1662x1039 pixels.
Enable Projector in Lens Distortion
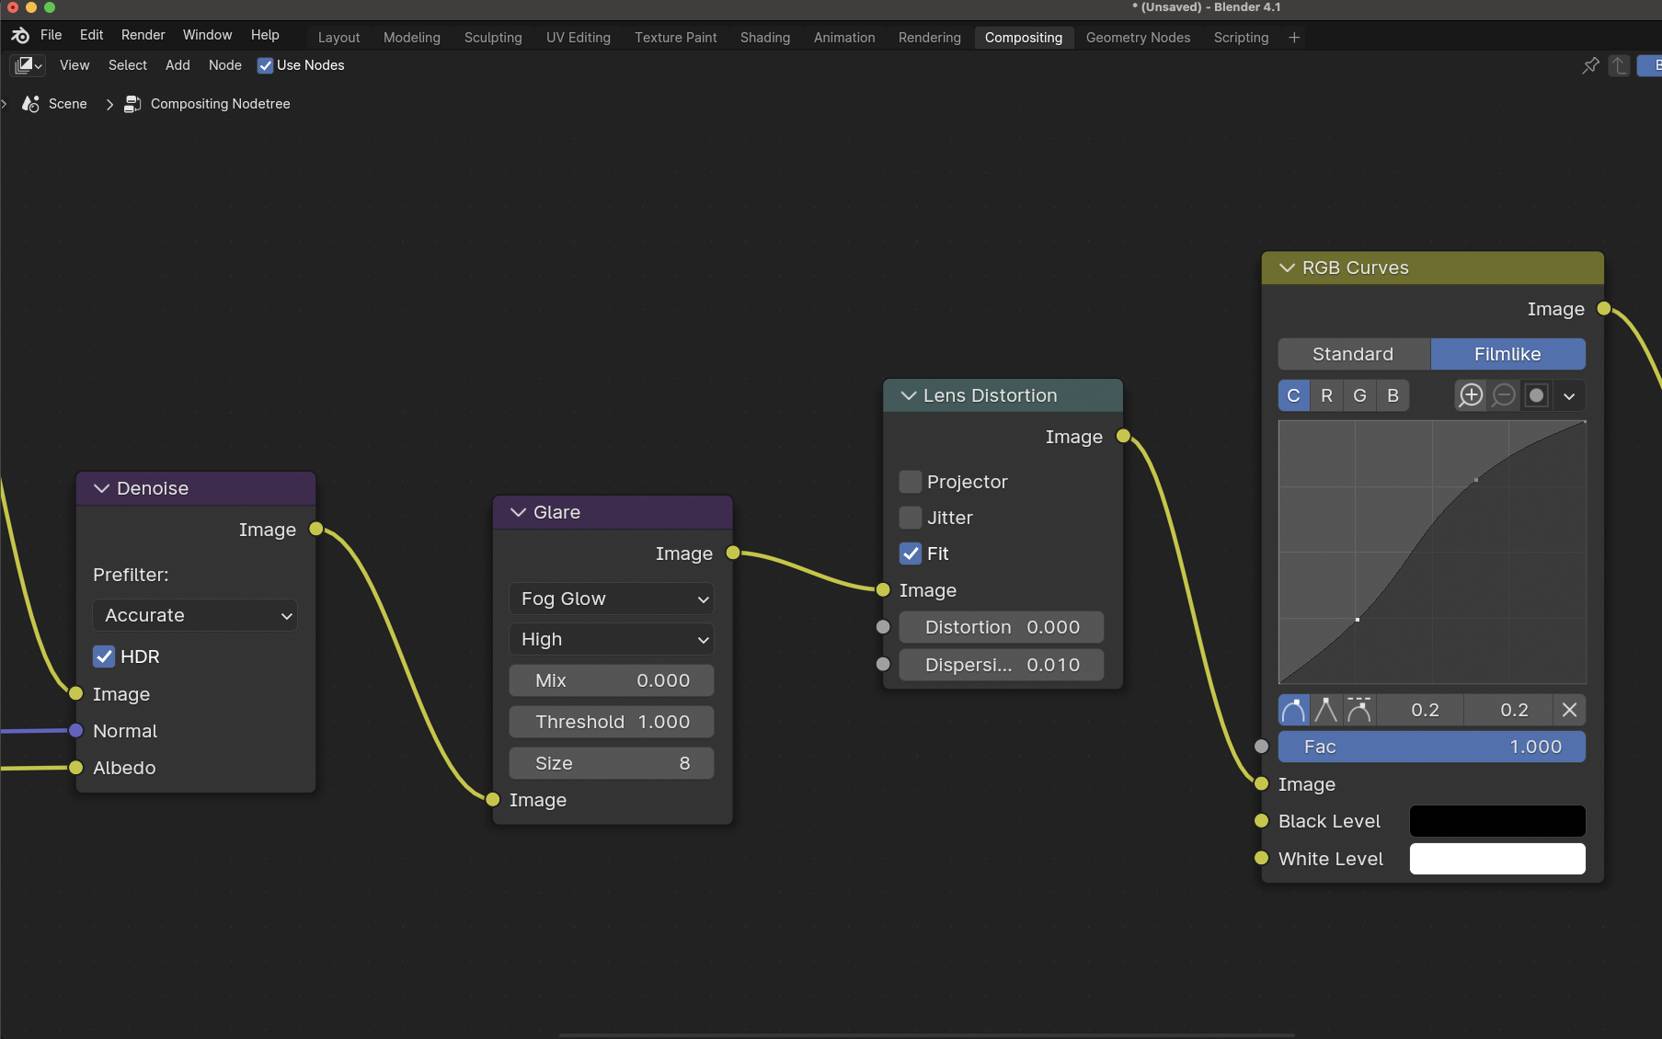(911, 482)
